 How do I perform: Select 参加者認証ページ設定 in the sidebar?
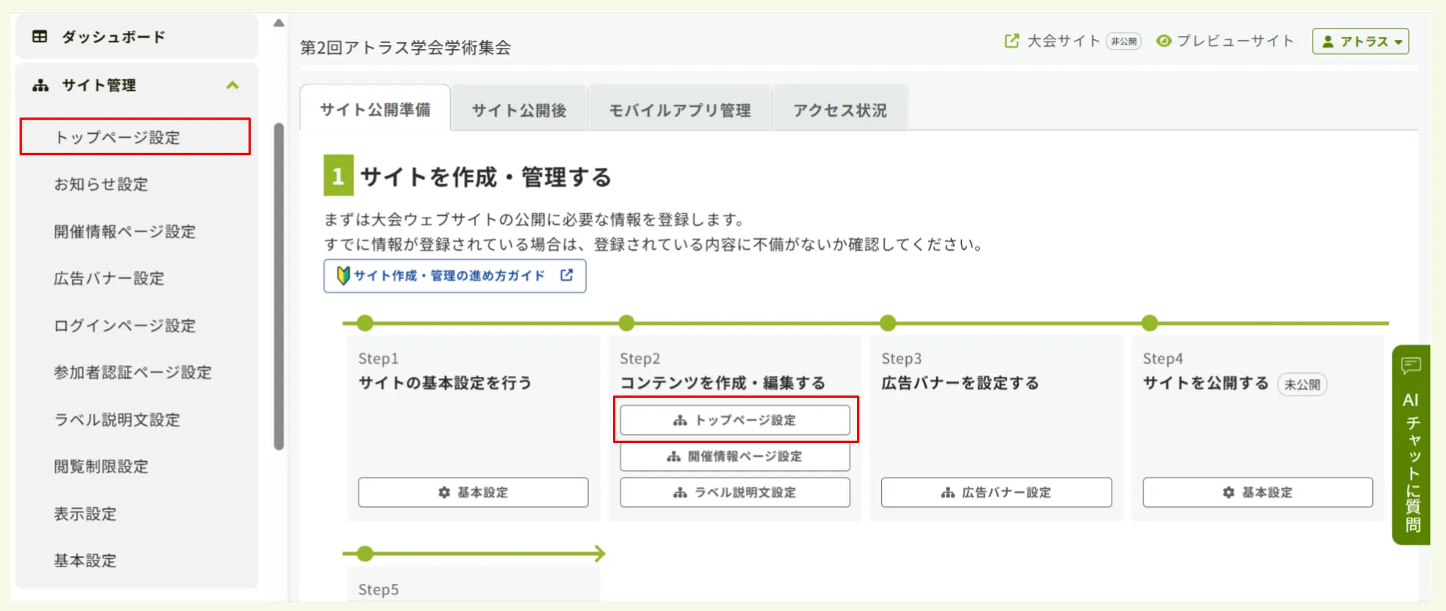[133, 372]
